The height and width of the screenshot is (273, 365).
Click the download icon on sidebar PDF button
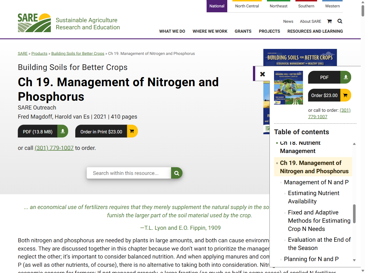pos(346,77)
